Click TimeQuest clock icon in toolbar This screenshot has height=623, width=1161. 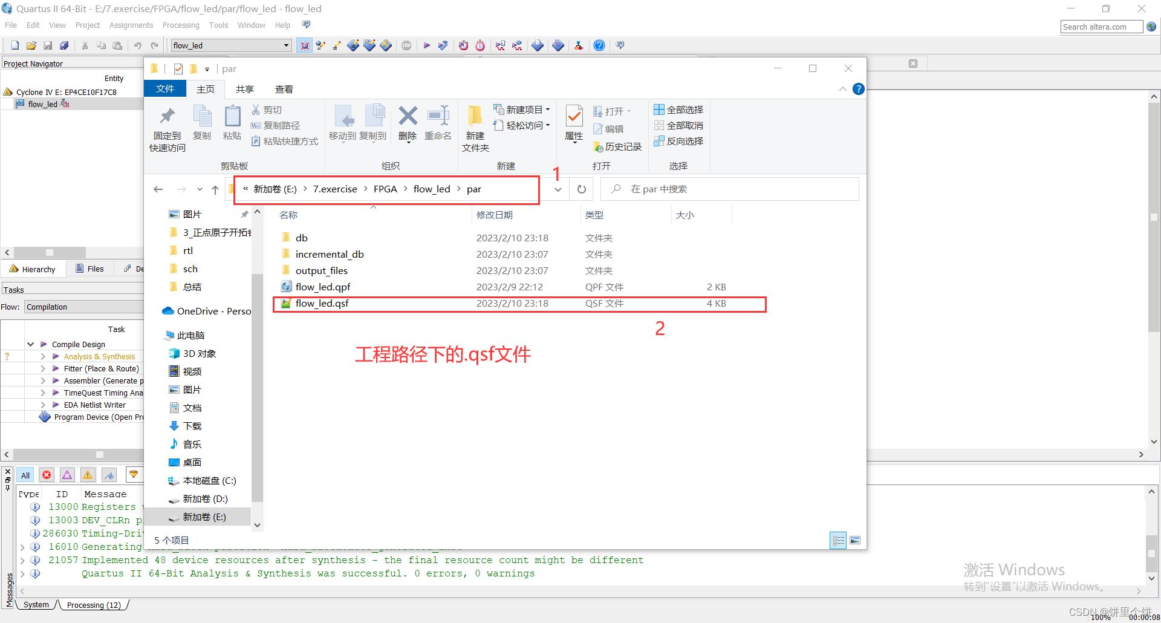point(480,45)
